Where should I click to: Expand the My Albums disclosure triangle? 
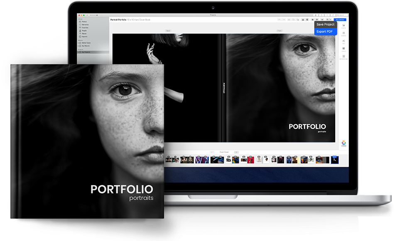coord(79,46)
